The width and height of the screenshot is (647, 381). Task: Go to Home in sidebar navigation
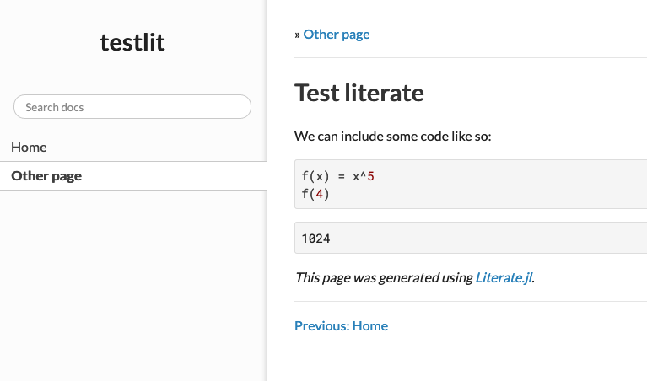tap(29, 147)
